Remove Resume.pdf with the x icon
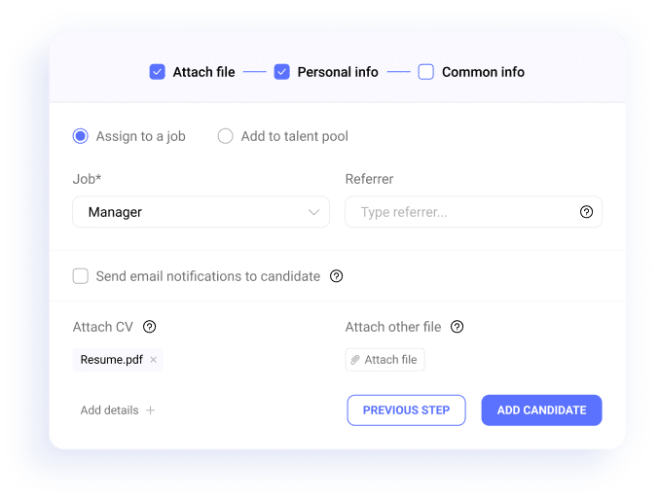This screenshot has height=498, width=658. pos(154,360)
